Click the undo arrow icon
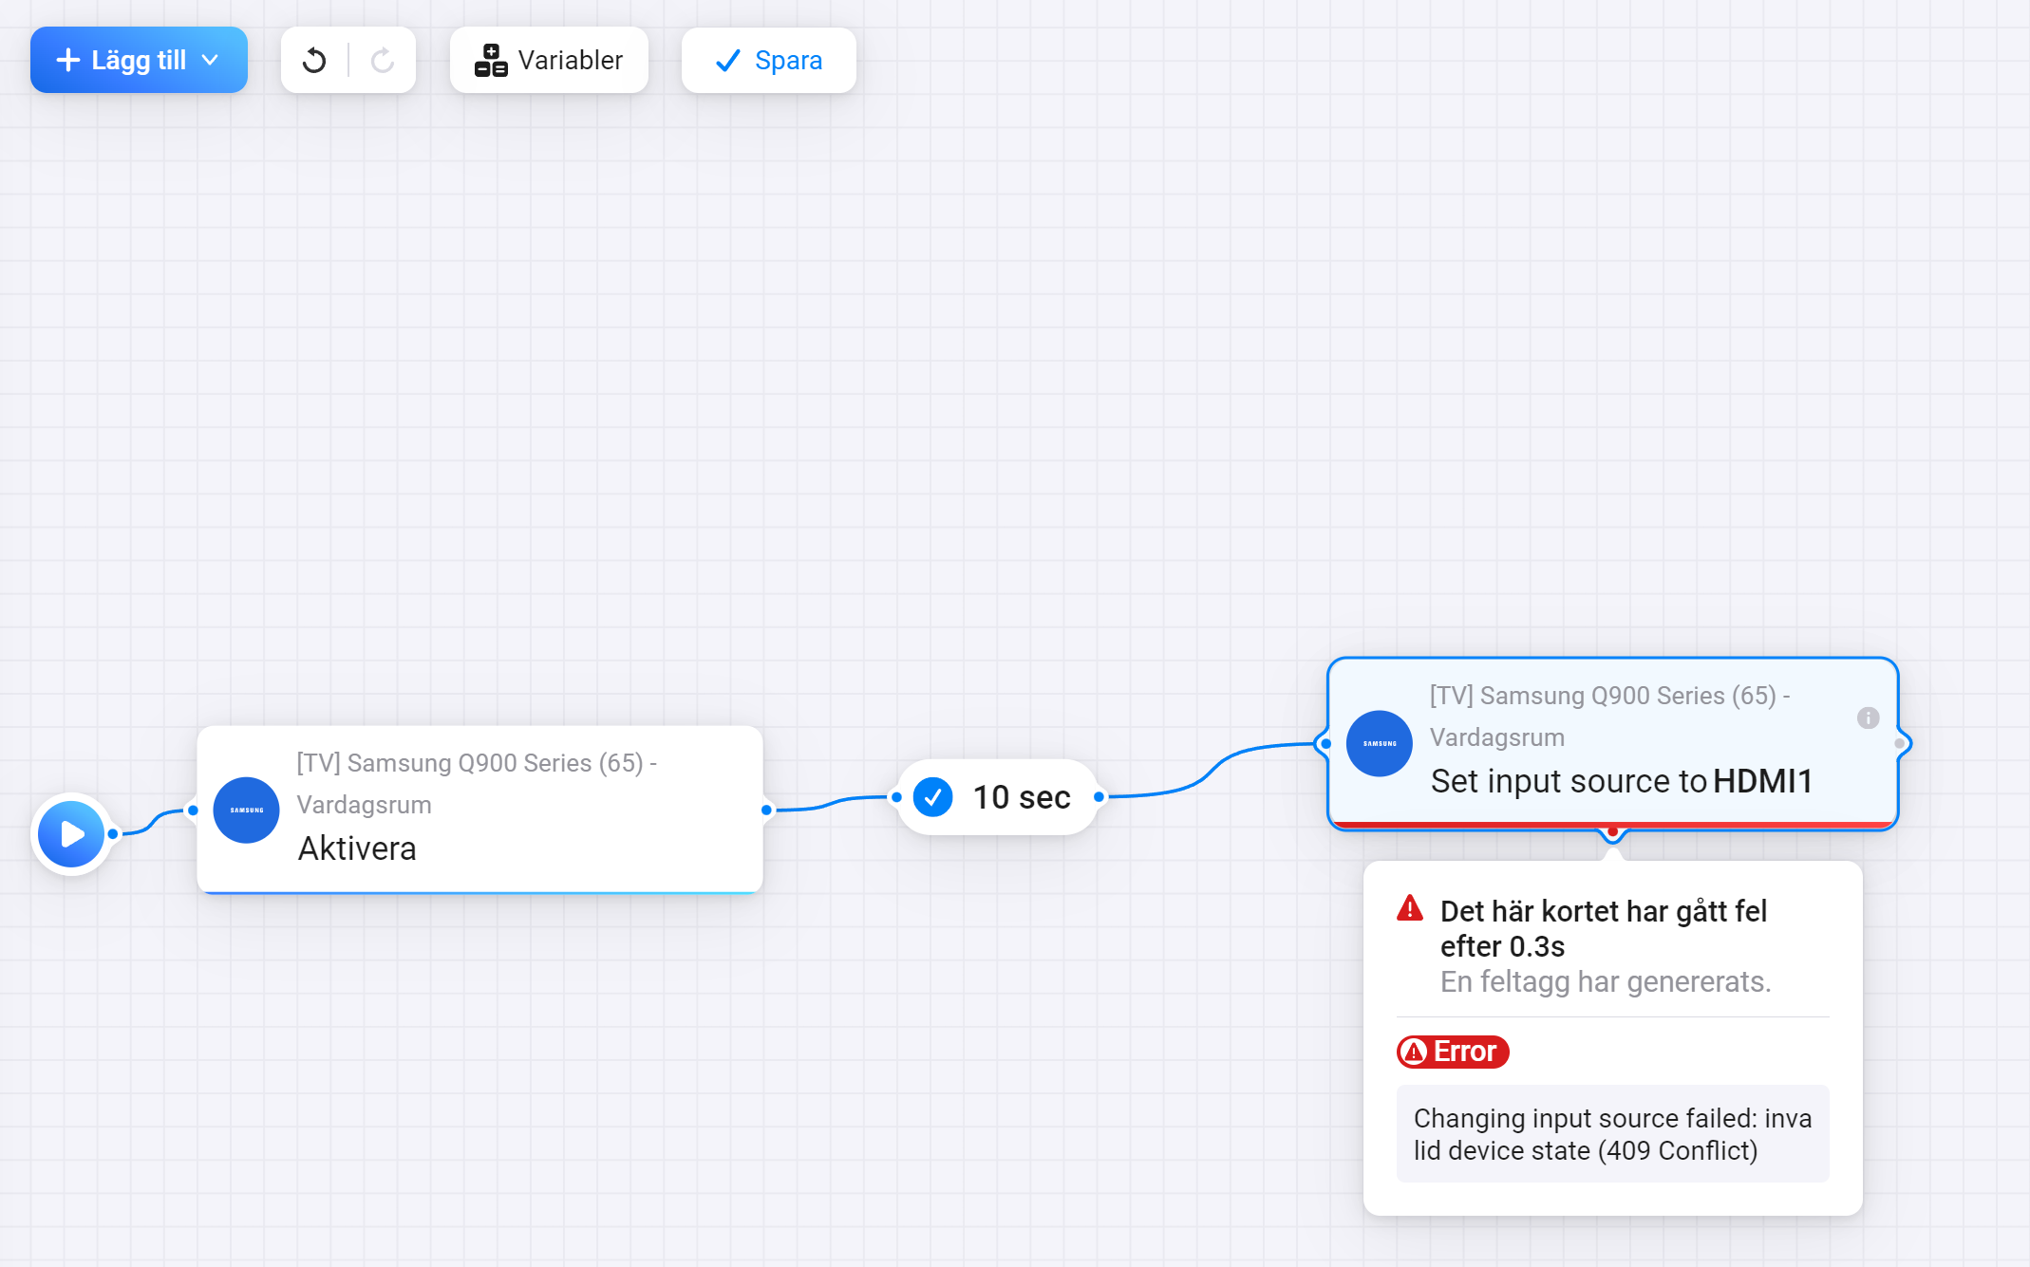Viewport: 2030px width, 1267px height. click(x=314, y=61)
